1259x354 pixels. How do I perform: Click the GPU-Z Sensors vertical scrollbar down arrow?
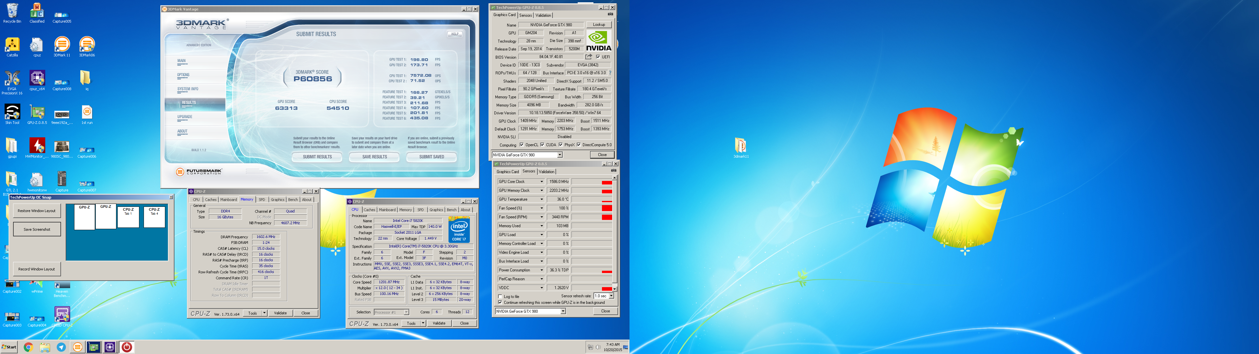[x=614, y=289]
